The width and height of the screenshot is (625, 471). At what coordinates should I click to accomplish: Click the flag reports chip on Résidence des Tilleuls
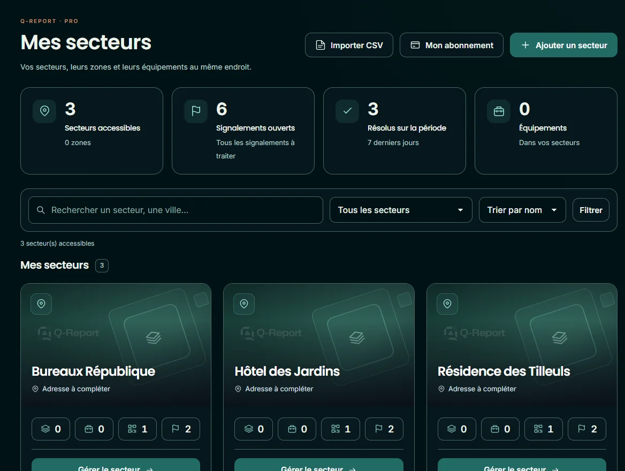[586, 429]
